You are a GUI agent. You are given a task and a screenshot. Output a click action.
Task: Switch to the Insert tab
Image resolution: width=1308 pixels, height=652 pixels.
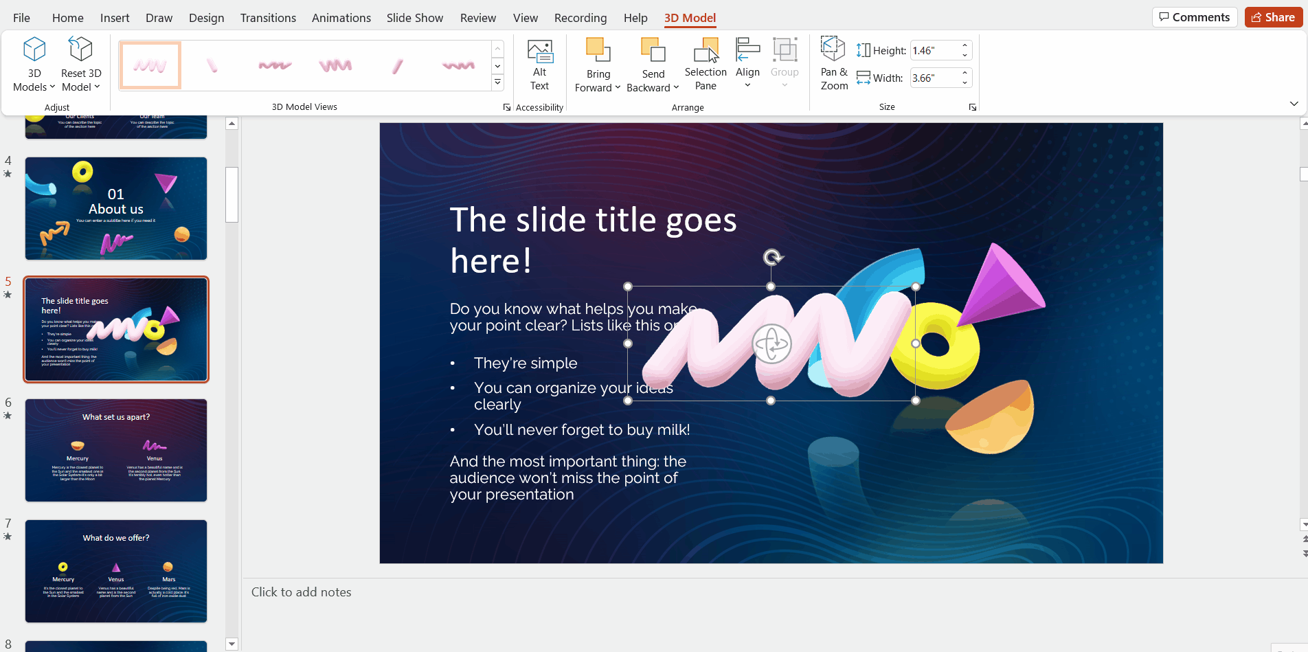point(115,18)
